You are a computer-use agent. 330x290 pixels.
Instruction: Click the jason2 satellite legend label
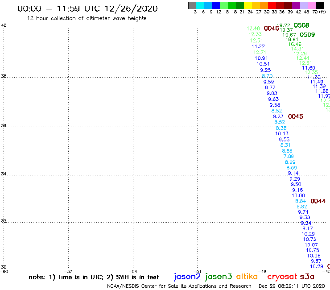(x=187, y=277)
